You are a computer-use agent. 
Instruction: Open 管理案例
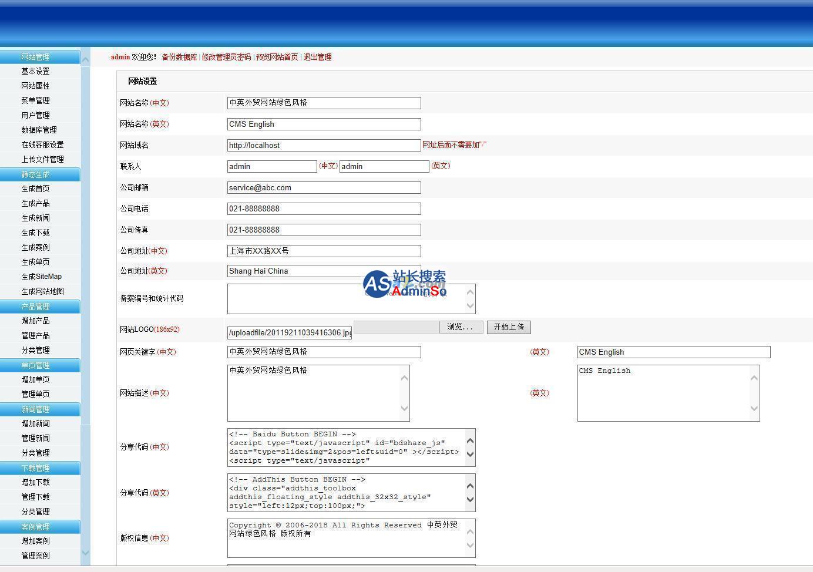click(x=35, y=556)
